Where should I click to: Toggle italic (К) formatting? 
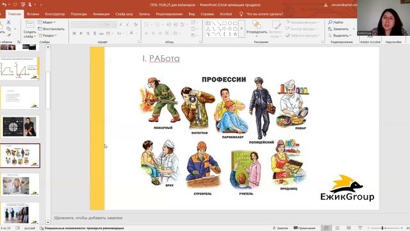pos(81,33)
